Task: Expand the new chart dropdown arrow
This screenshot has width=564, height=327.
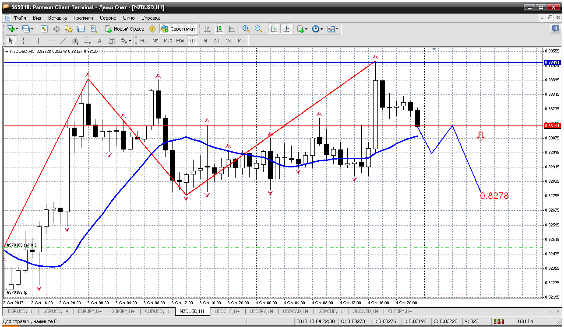Action: 17,29
